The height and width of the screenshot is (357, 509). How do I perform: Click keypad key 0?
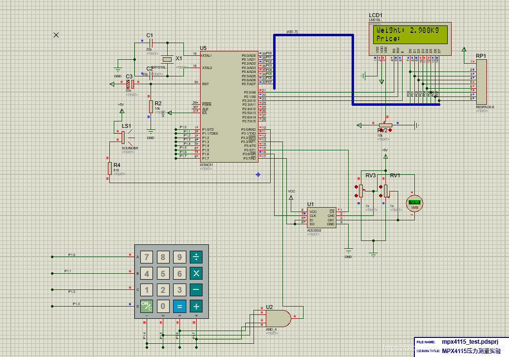pos(163,306)
